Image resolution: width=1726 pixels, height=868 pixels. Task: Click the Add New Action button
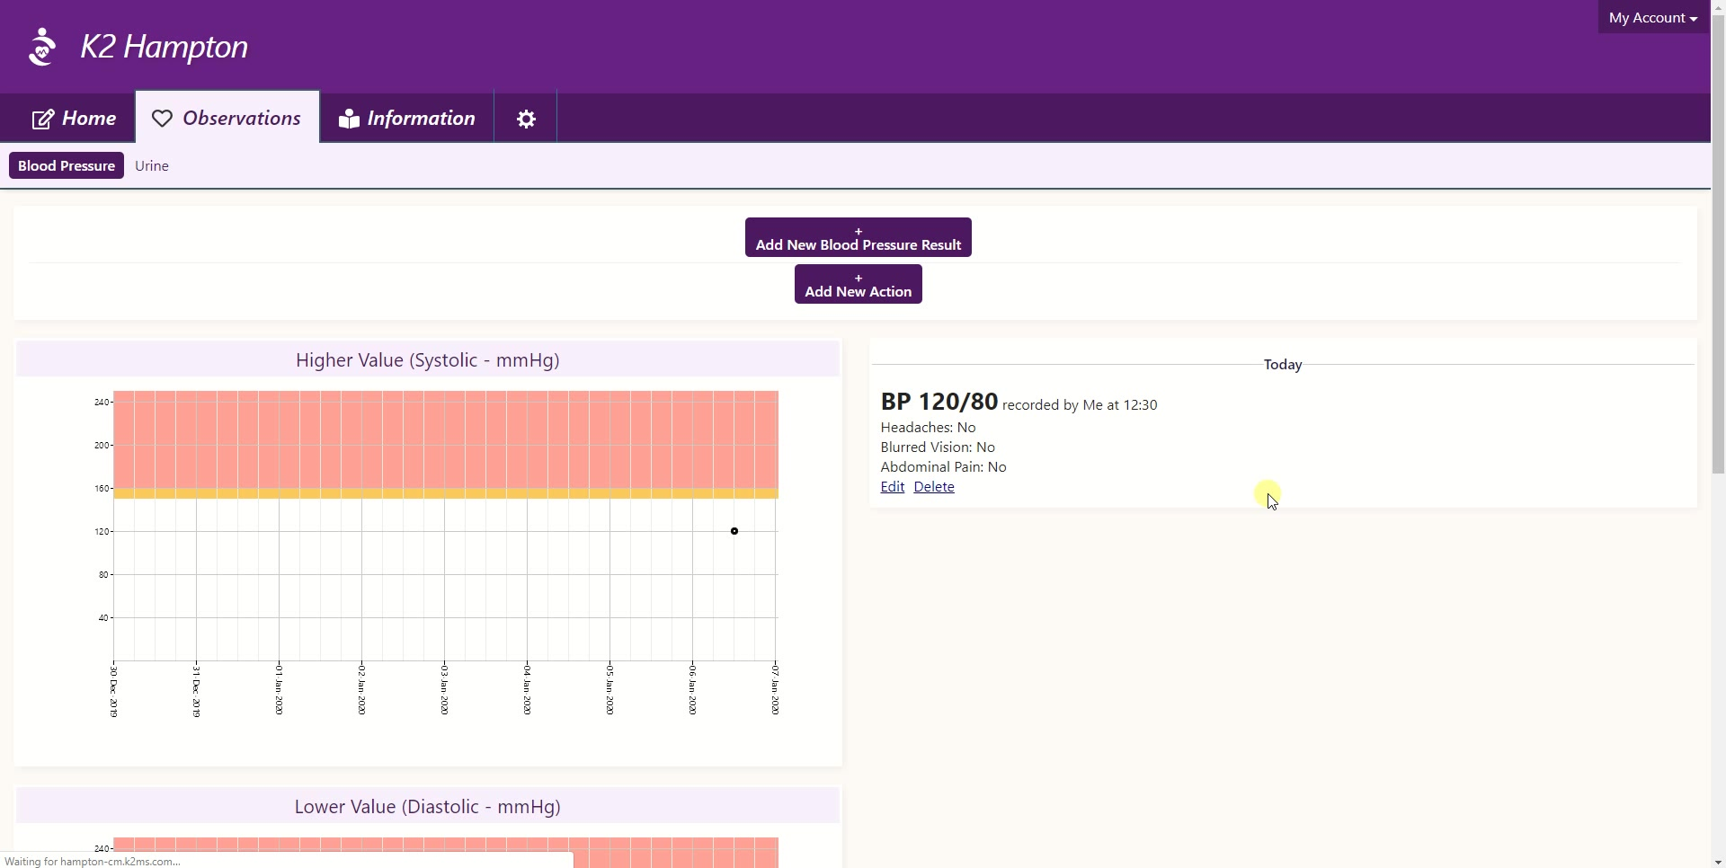[x=859, y=284]
